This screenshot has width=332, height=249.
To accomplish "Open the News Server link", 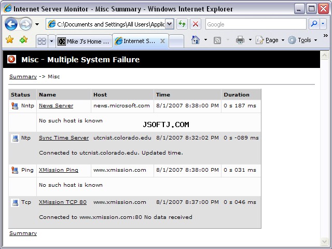I will [56, 106].
